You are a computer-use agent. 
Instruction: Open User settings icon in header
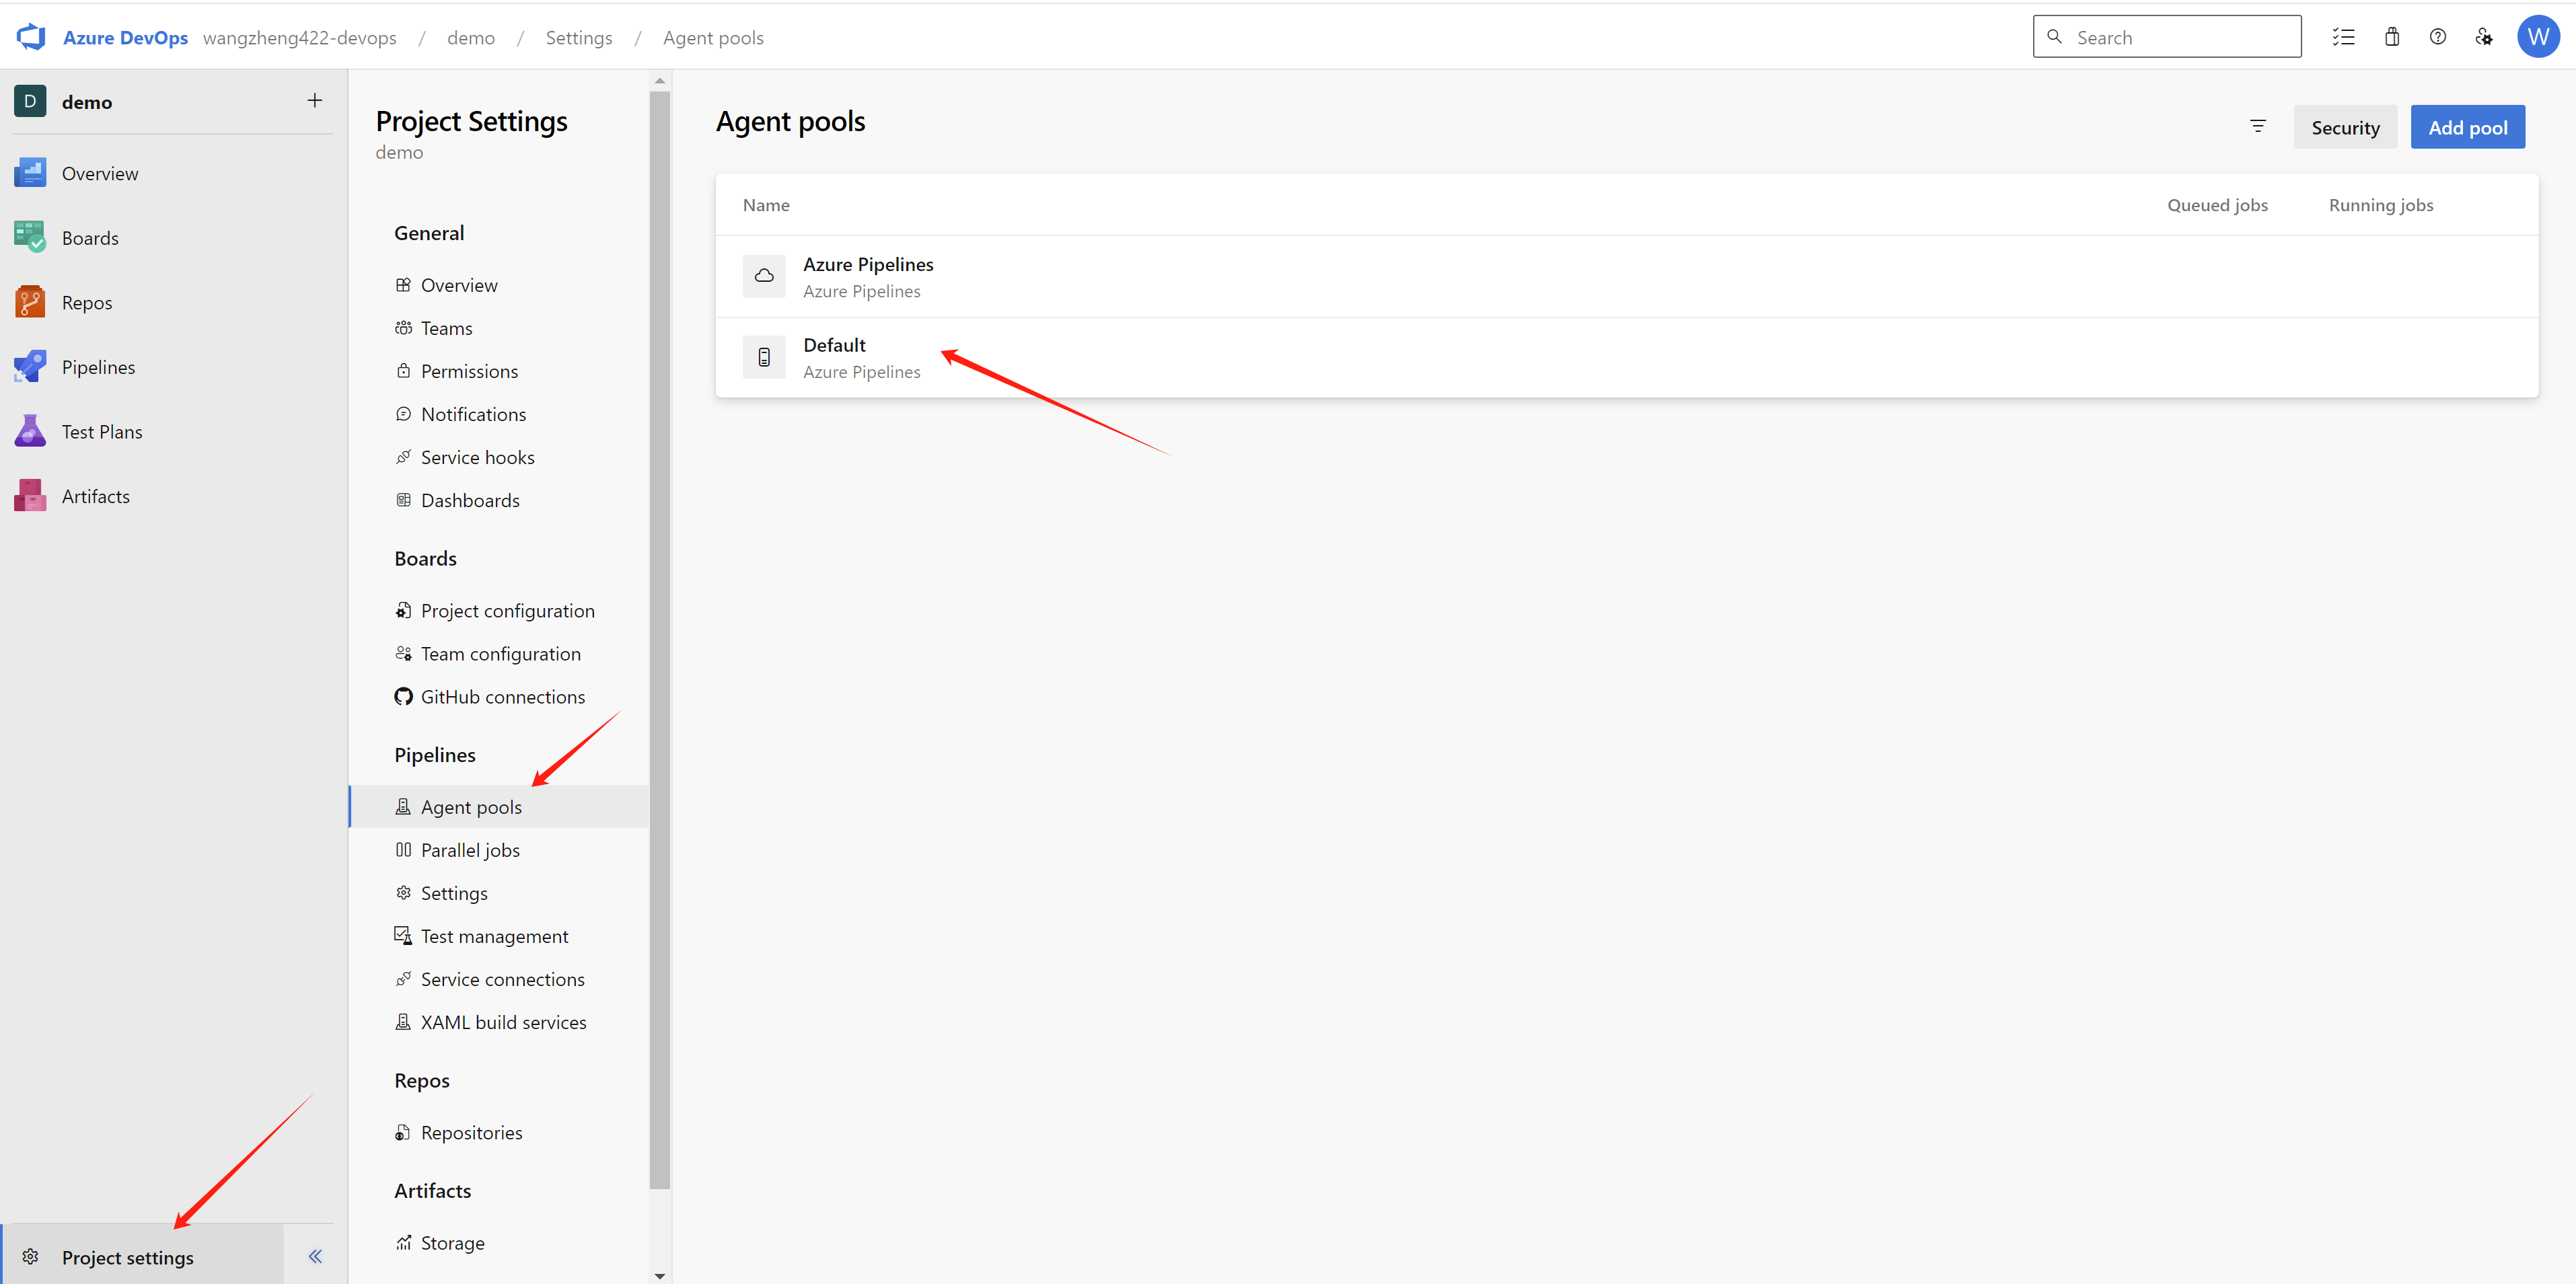2484,37
